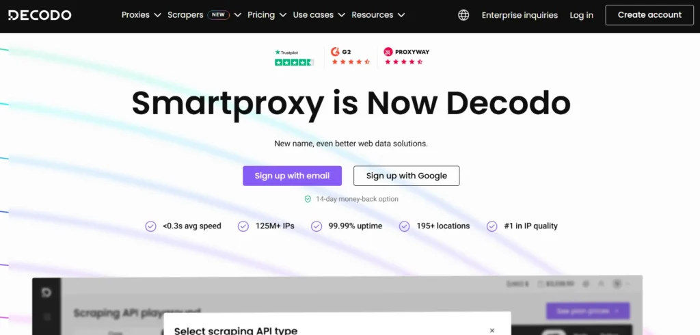Image resolution: width=700 pixels, height=335 pixels.
Task: Click the checkmark icon next to 125M+ IPs
Action: (243, 226)
